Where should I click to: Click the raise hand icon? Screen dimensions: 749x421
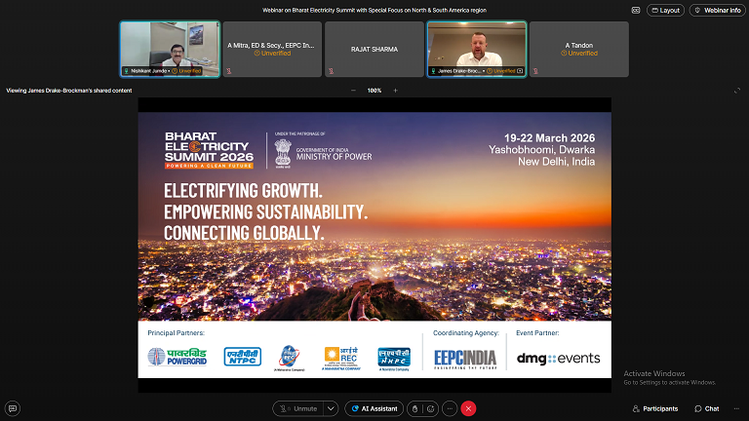[414, 408]
